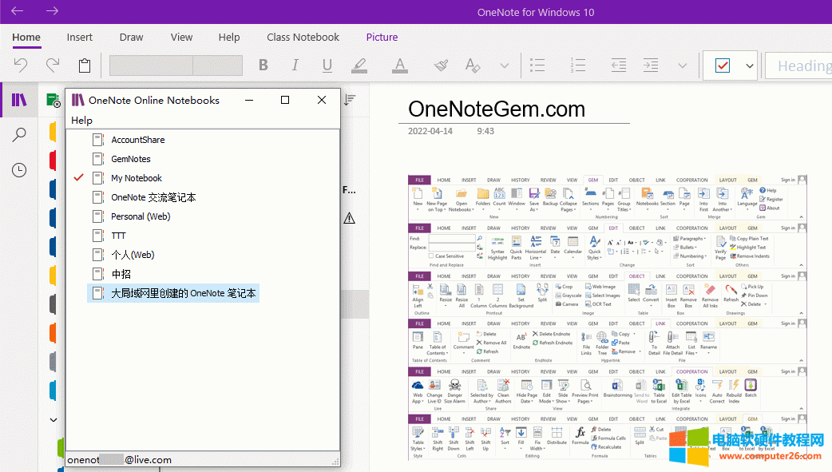Check the To-Do tag checkbox
The width and height of the screenshot is (832, 472).
coord(724,65)
